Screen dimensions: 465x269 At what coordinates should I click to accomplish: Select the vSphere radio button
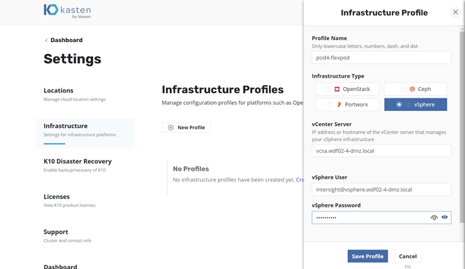(x=399, y=104)
